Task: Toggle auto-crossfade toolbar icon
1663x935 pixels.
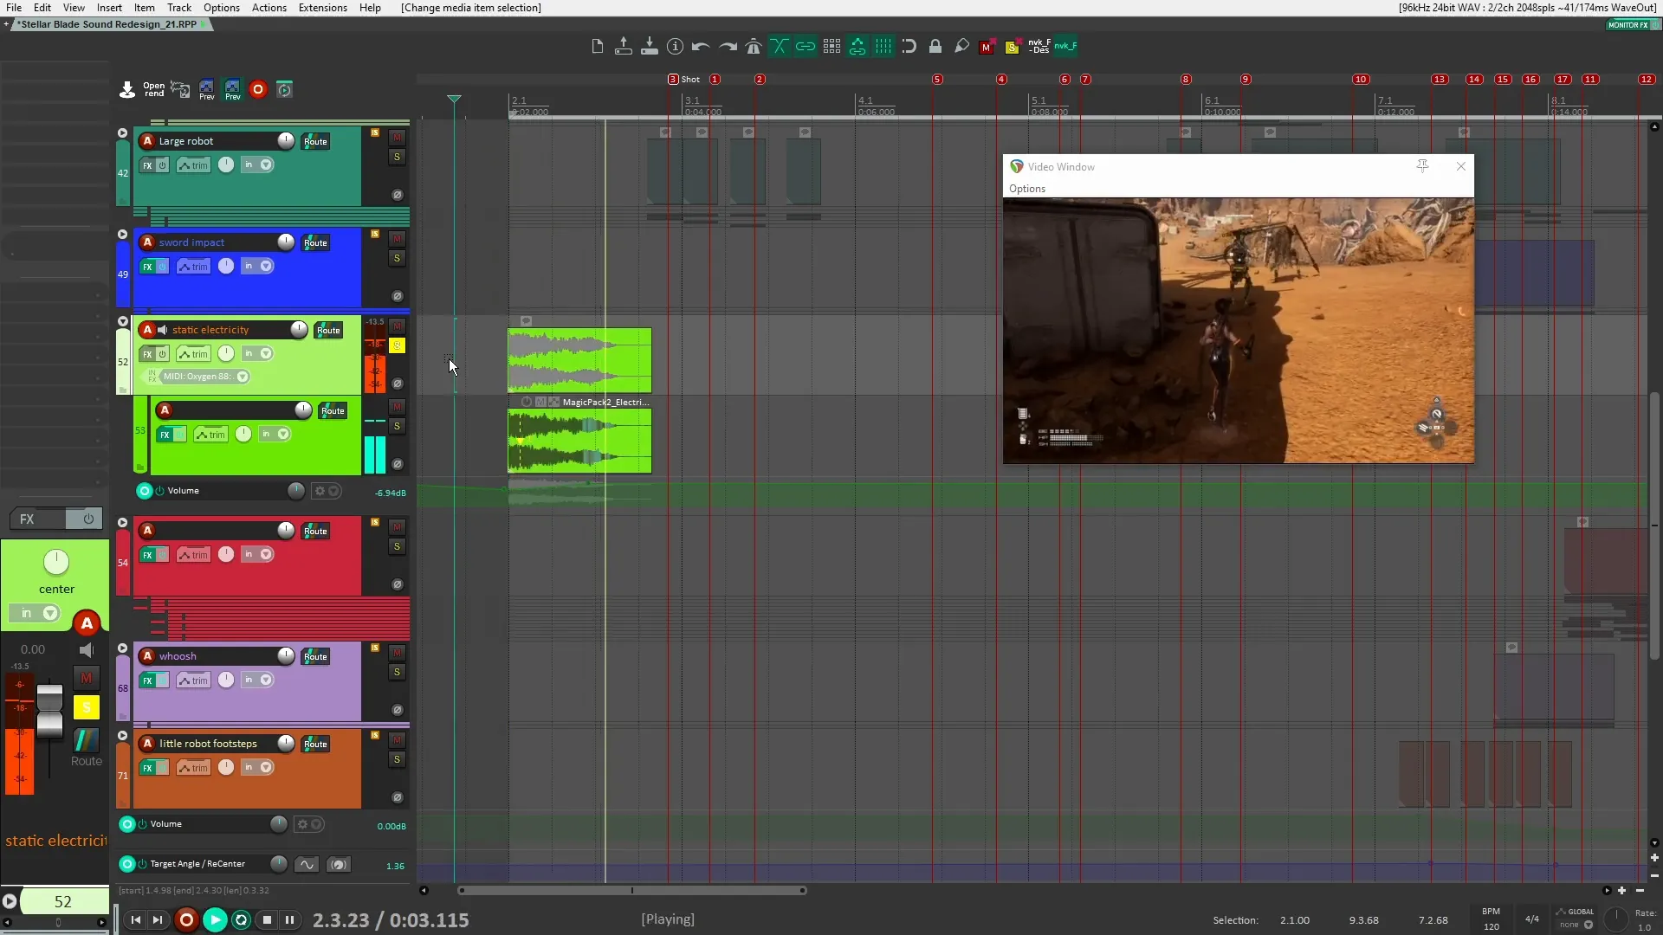Action: pyautogui.click(x=779, y=47)
